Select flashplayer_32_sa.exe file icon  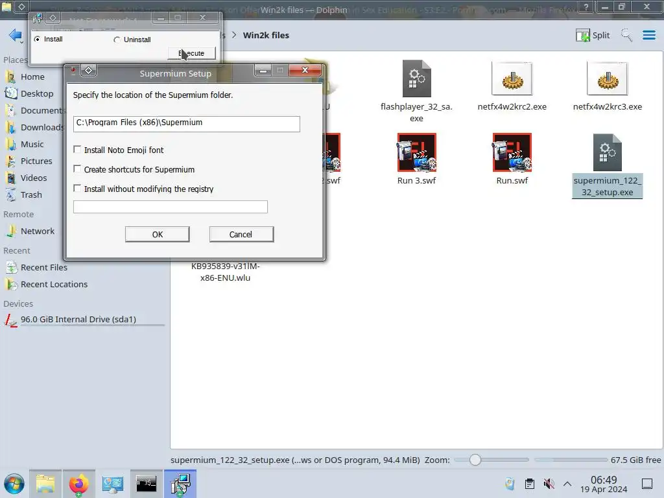point(417,78)
